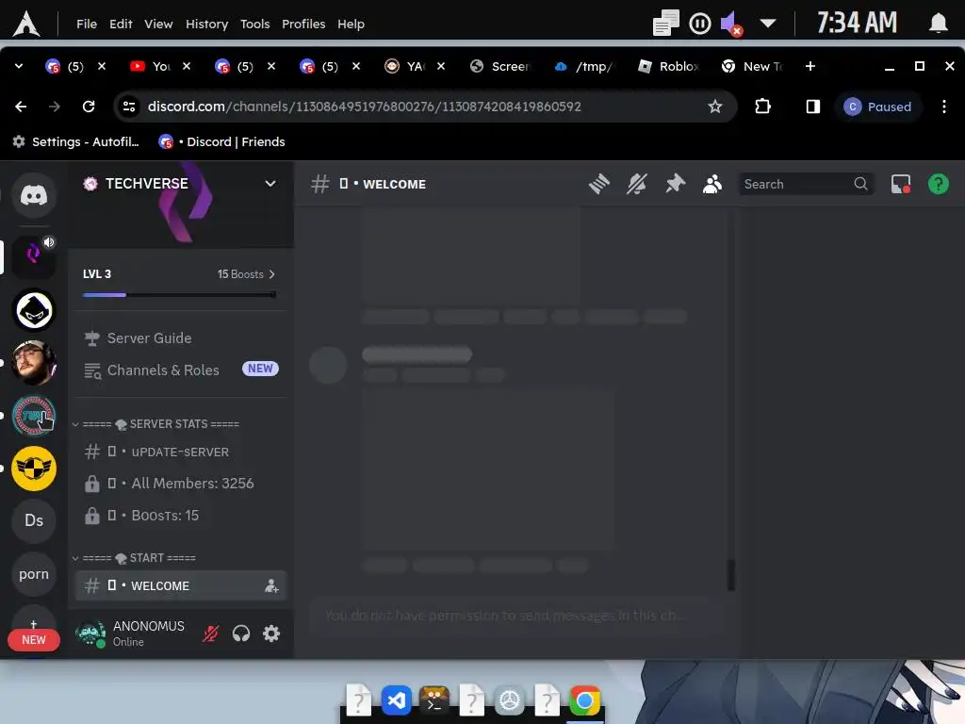
Task: Show pinned messages
Action: click(675, 184)
